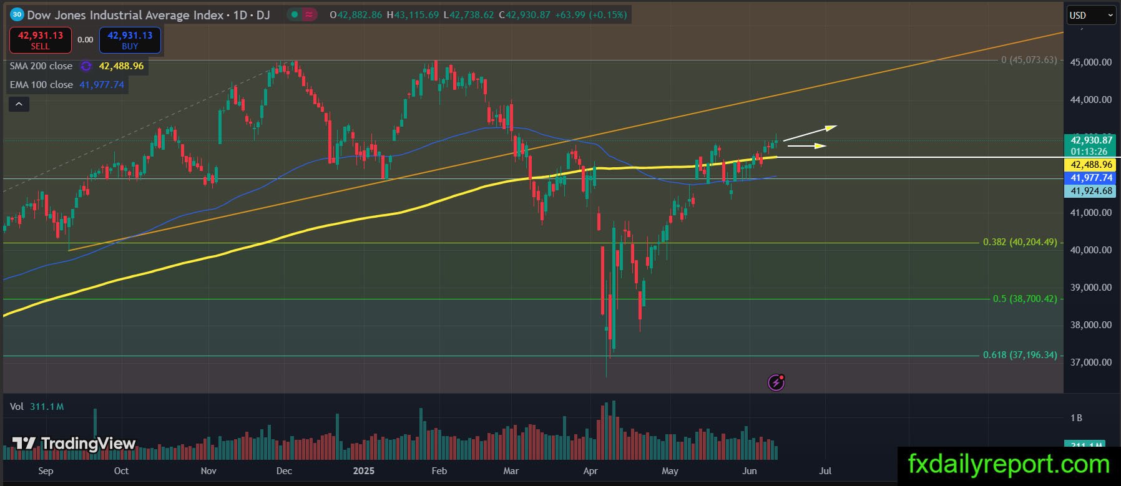
Task: Open the purple lightning bolt event icon
Action: pos(776,382)
